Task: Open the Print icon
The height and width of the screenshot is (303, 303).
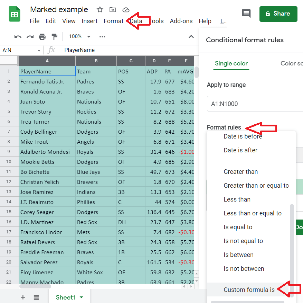Action: point(41,36)
